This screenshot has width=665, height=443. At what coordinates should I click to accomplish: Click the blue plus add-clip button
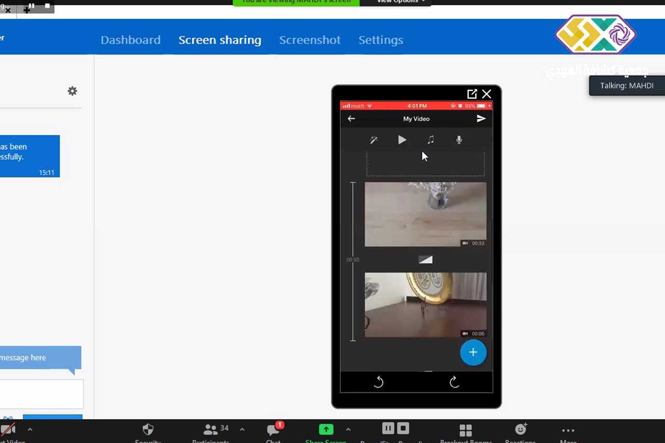473,353
